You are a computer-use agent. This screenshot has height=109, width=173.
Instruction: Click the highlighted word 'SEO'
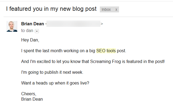(101, 51)
